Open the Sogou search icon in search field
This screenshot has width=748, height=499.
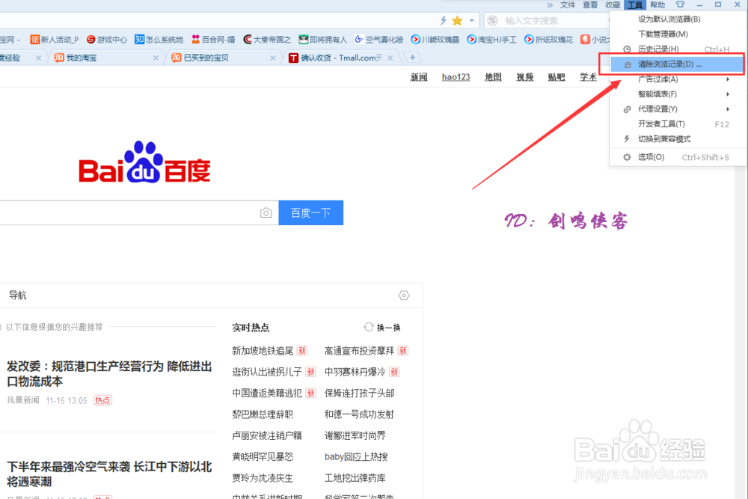coord(492,20)
